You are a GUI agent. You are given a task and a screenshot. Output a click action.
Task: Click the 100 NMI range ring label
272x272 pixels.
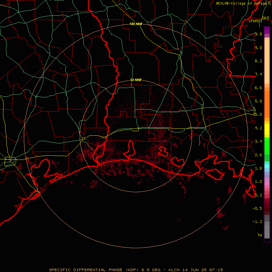click(136, 24)
